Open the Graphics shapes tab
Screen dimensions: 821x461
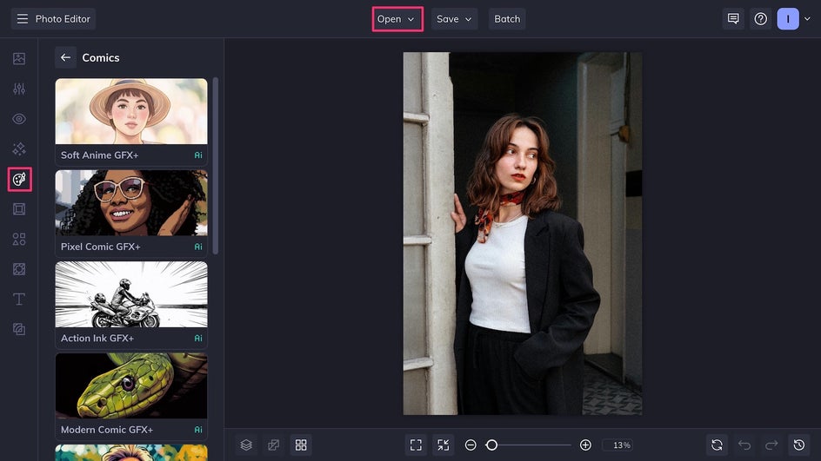click(19, 239)
